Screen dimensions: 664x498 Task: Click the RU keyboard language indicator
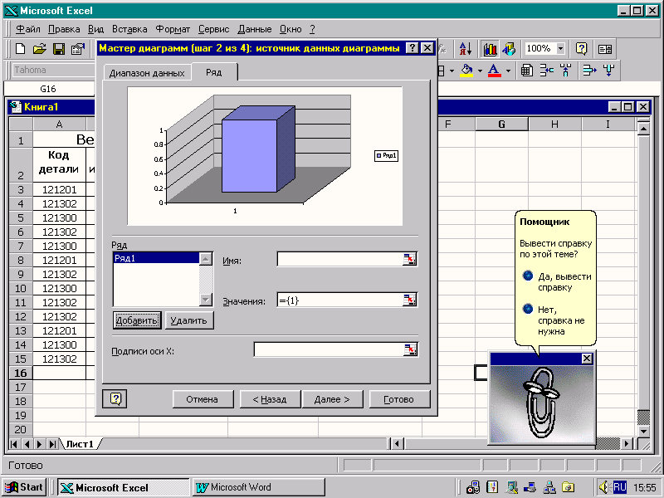click(x=619, y=487)
